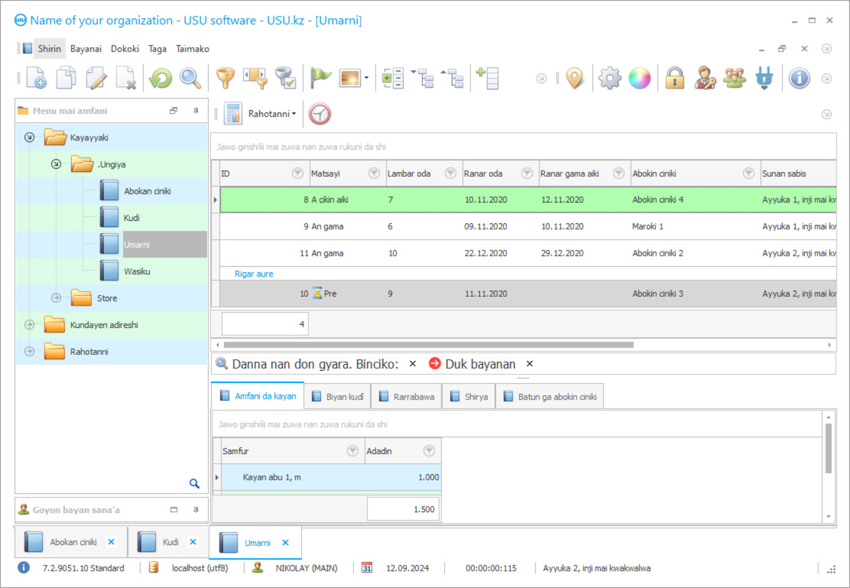
Task: Click the expand rows list icon
Action: 393,78
